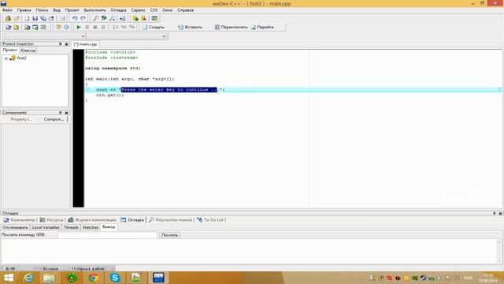The image size is (504, 284).
Task: Open the first toolbar combo box dropdown
Action: coord(83,36)
